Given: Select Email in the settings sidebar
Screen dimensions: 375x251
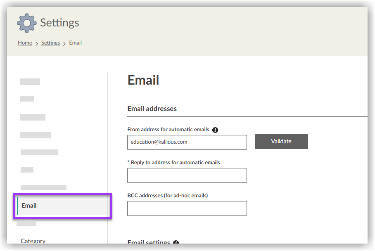Looking at the screenshot, I should [x=62, y=205].
